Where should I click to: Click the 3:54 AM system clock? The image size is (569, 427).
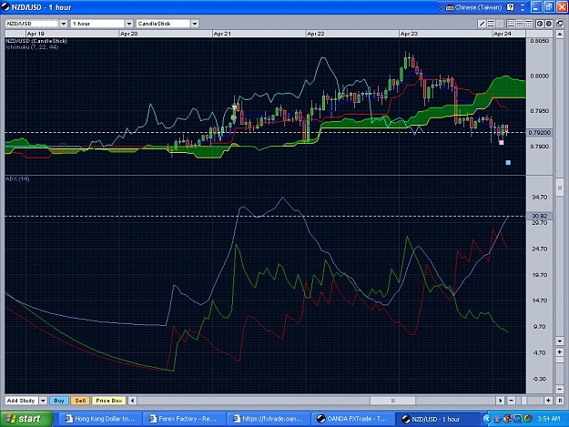click(x=548, y=419)
